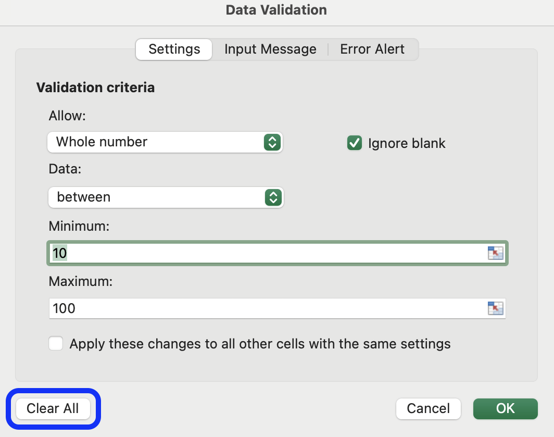Click the Cancel button
The height and width of the screenshot is (437, 554).
[x=428, y=409]
